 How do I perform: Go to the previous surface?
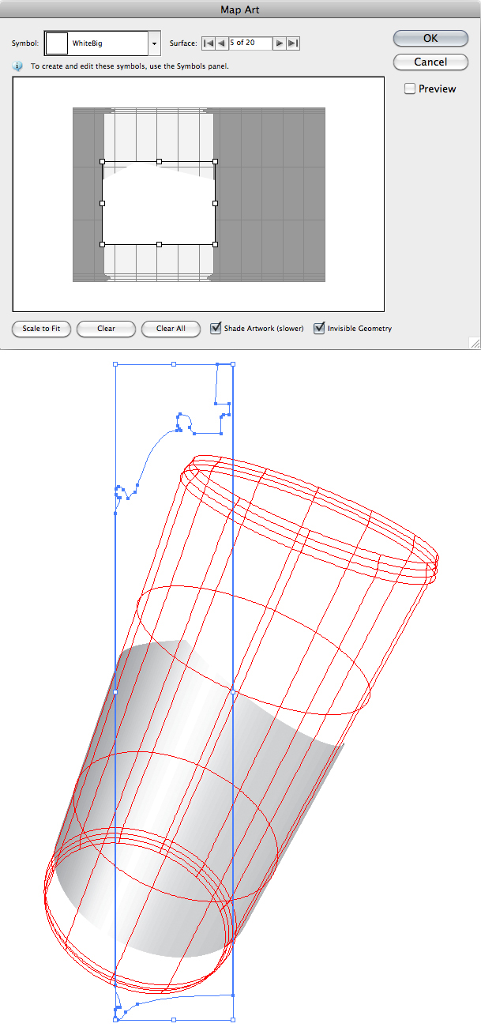222,43
